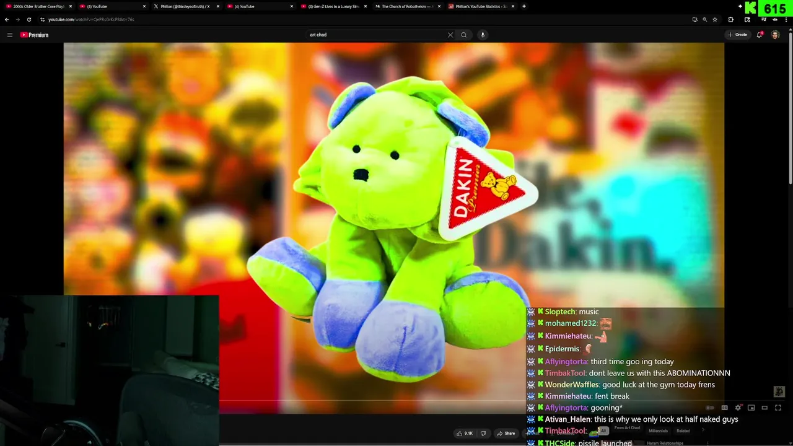Screen dimensions: 793x446
Task: Go forward in browser history
Action: 17,19
